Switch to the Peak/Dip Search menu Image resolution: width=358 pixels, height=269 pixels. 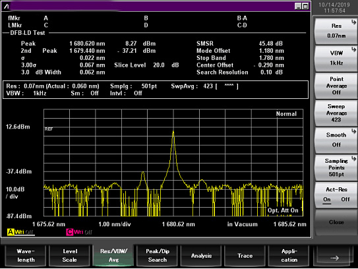[x=158, y=256]
